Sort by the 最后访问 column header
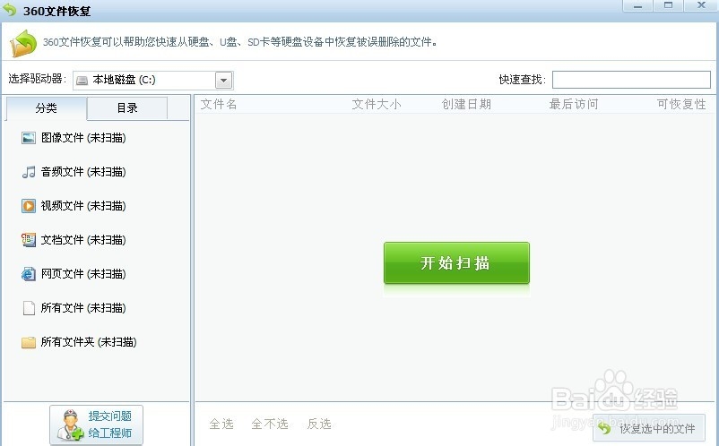Viewport: 719px width, 446px height. 574,105
